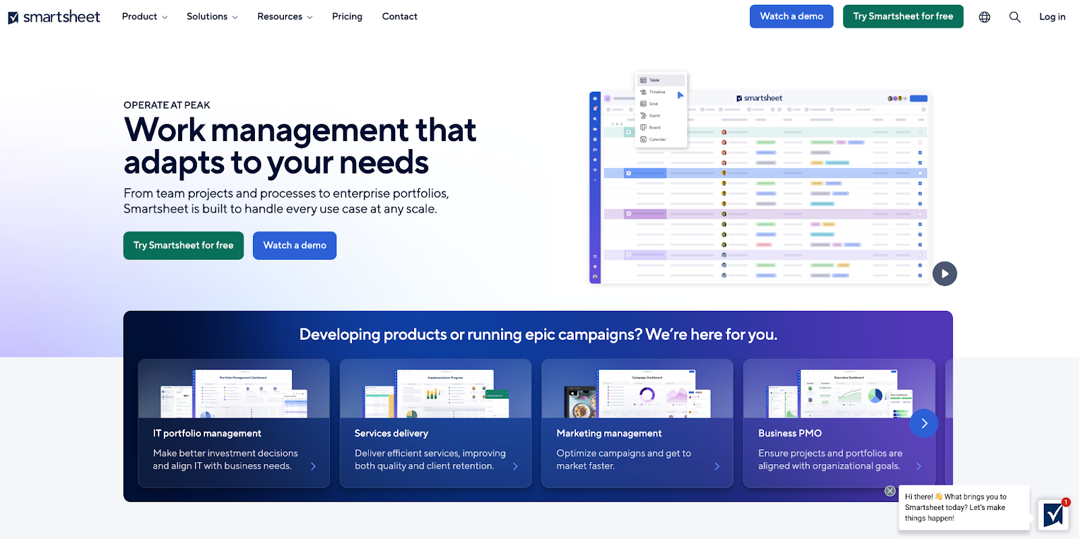Select Table view in hero image menu
Screen dimensions: 1079x539
[x=661, y=80]
